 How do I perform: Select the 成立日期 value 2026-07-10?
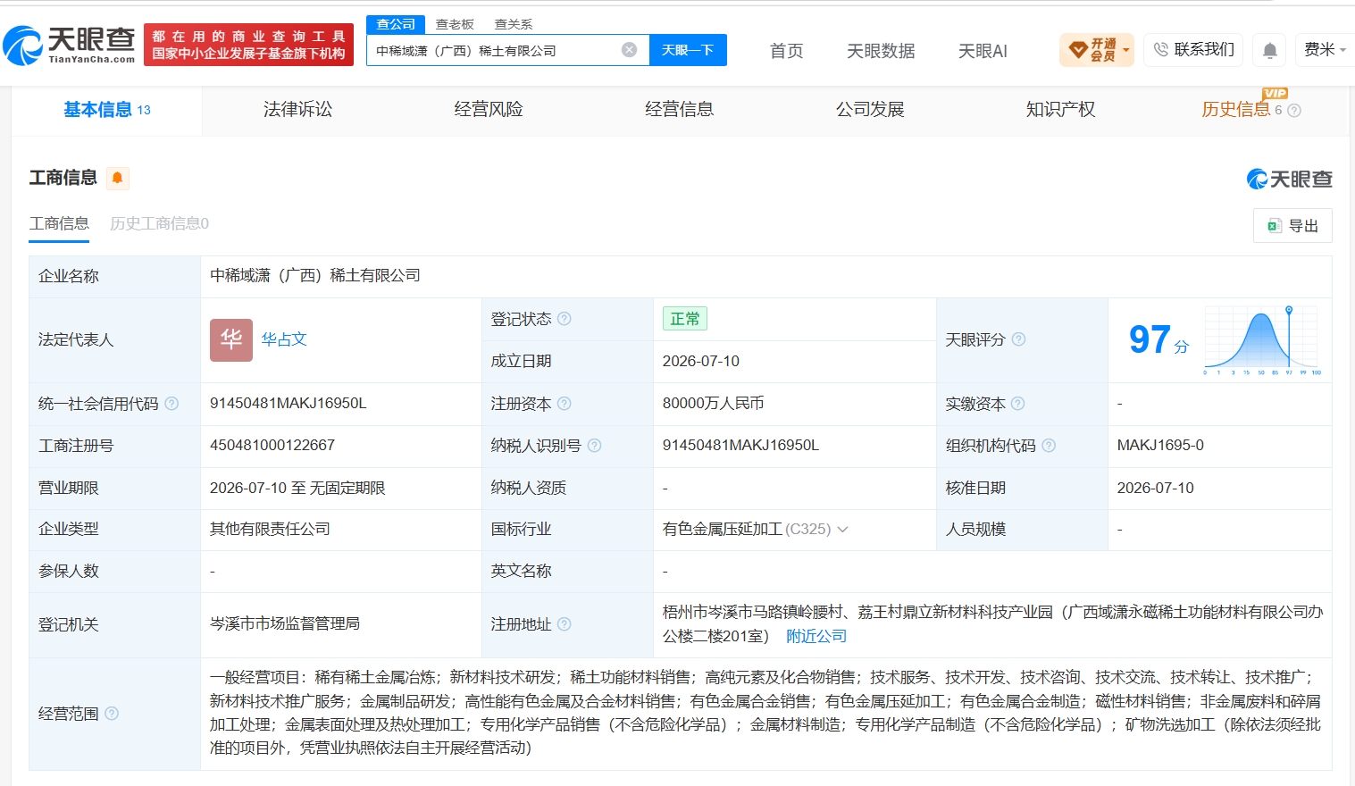click(x=701, y=361)
